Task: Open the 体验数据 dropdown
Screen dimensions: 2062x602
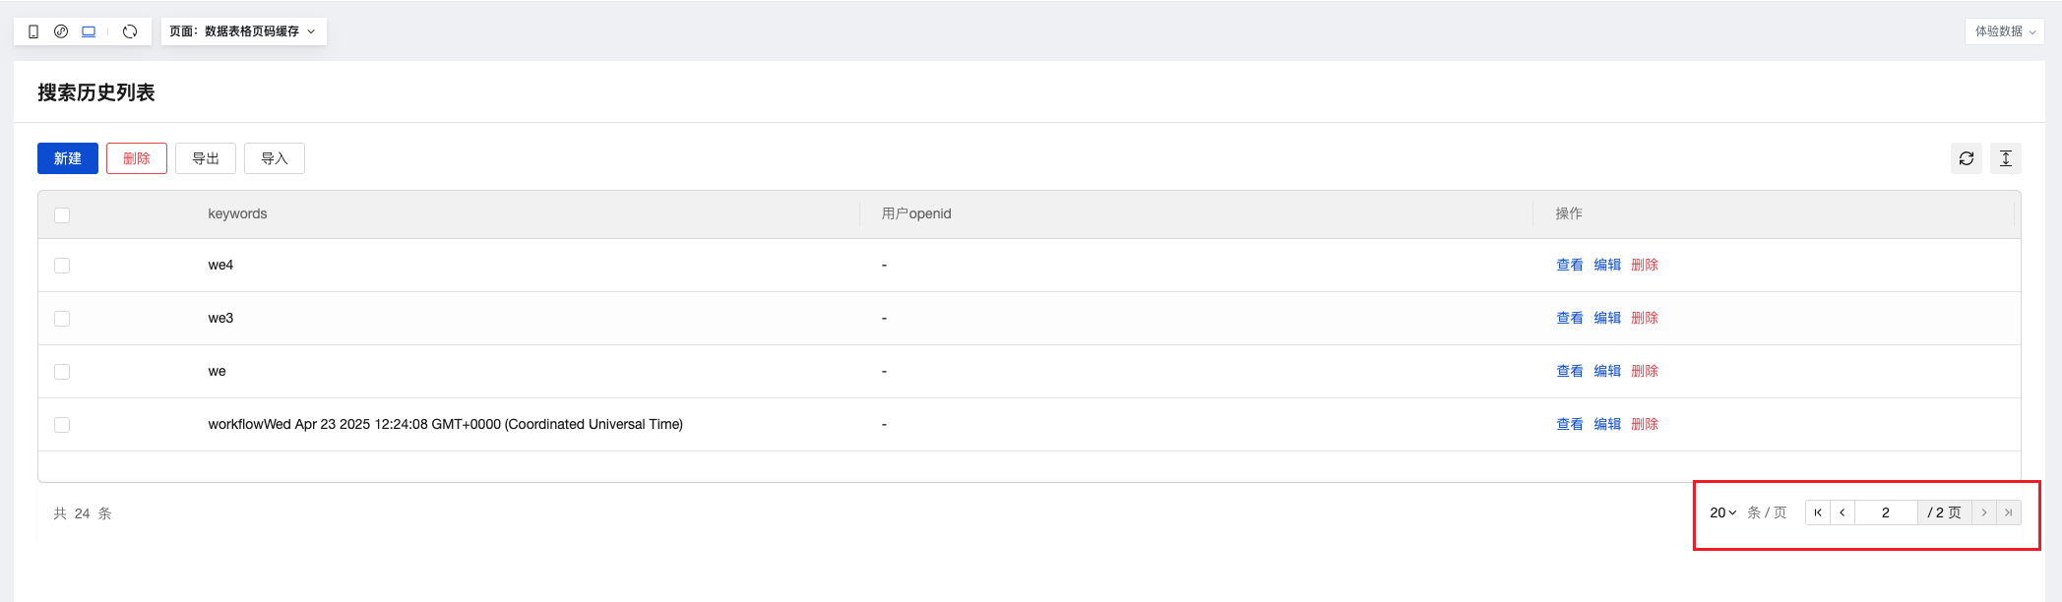Action: (2004, 31)
